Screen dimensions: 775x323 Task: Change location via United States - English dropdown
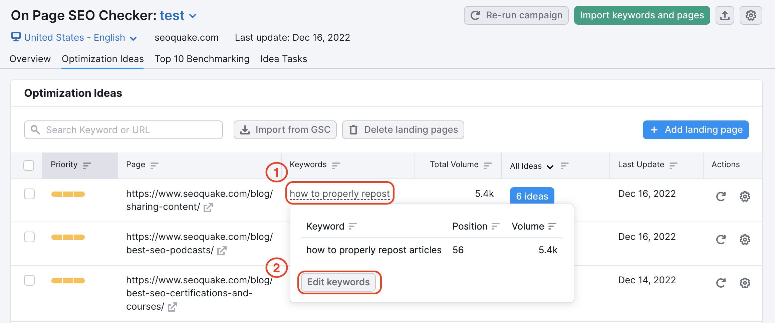(134, 38)
